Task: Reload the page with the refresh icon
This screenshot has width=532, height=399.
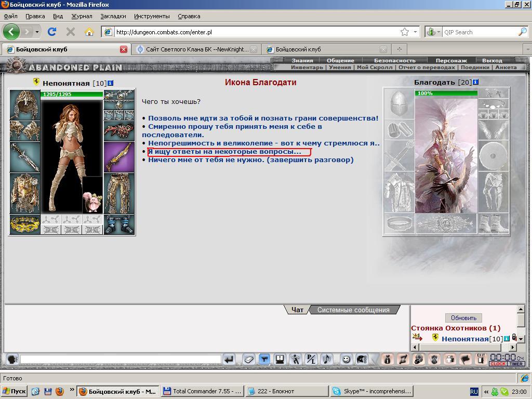Action: click(52, 32)
